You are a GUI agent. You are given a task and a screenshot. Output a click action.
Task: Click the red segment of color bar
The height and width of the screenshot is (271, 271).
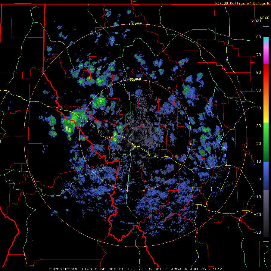tap(266, 73)
